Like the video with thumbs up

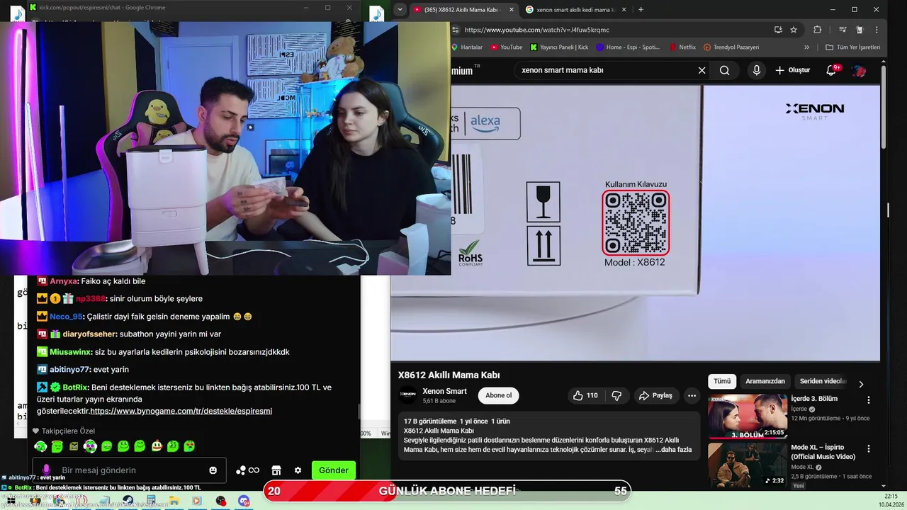tap(587, 395)
